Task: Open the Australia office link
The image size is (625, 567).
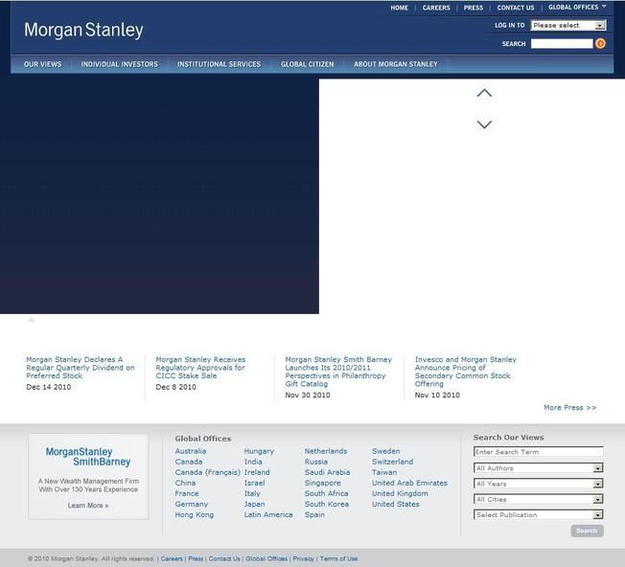Action: (191, 451)
